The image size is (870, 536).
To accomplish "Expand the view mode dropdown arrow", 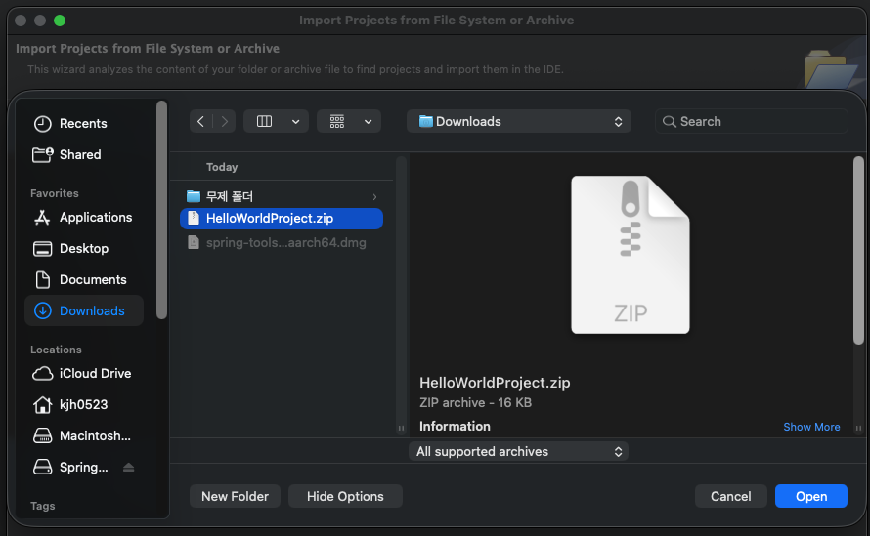I will (x=296, y=121).
